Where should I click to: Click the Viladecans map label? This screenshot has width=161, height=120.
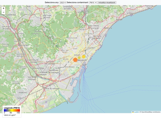23,92
